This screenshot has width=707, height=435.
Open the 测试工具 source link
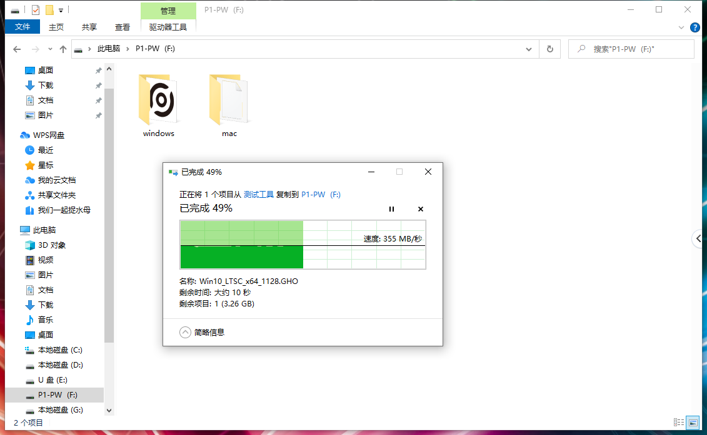pos(258,195)
